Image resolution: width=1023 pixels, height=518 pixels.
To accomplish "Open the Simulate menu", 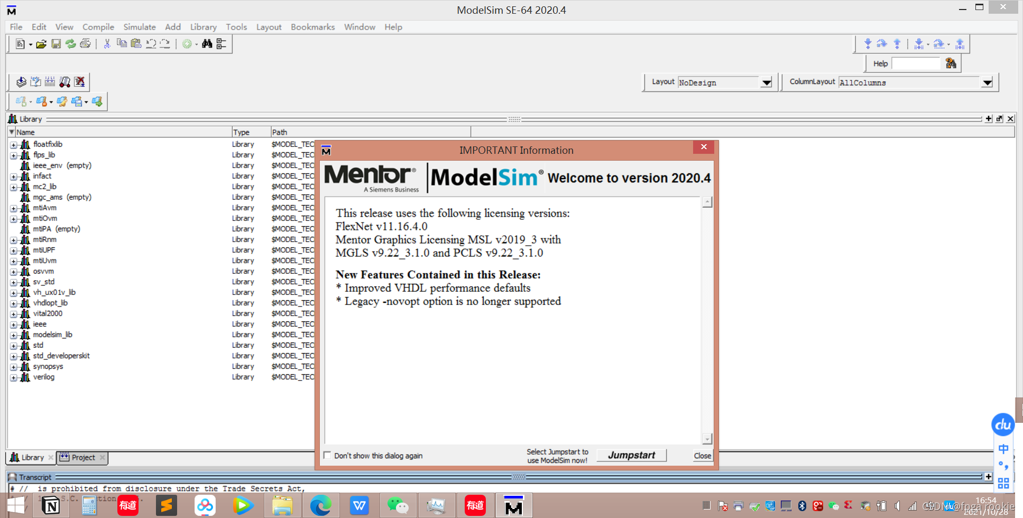I will click(x=139, y=26).
